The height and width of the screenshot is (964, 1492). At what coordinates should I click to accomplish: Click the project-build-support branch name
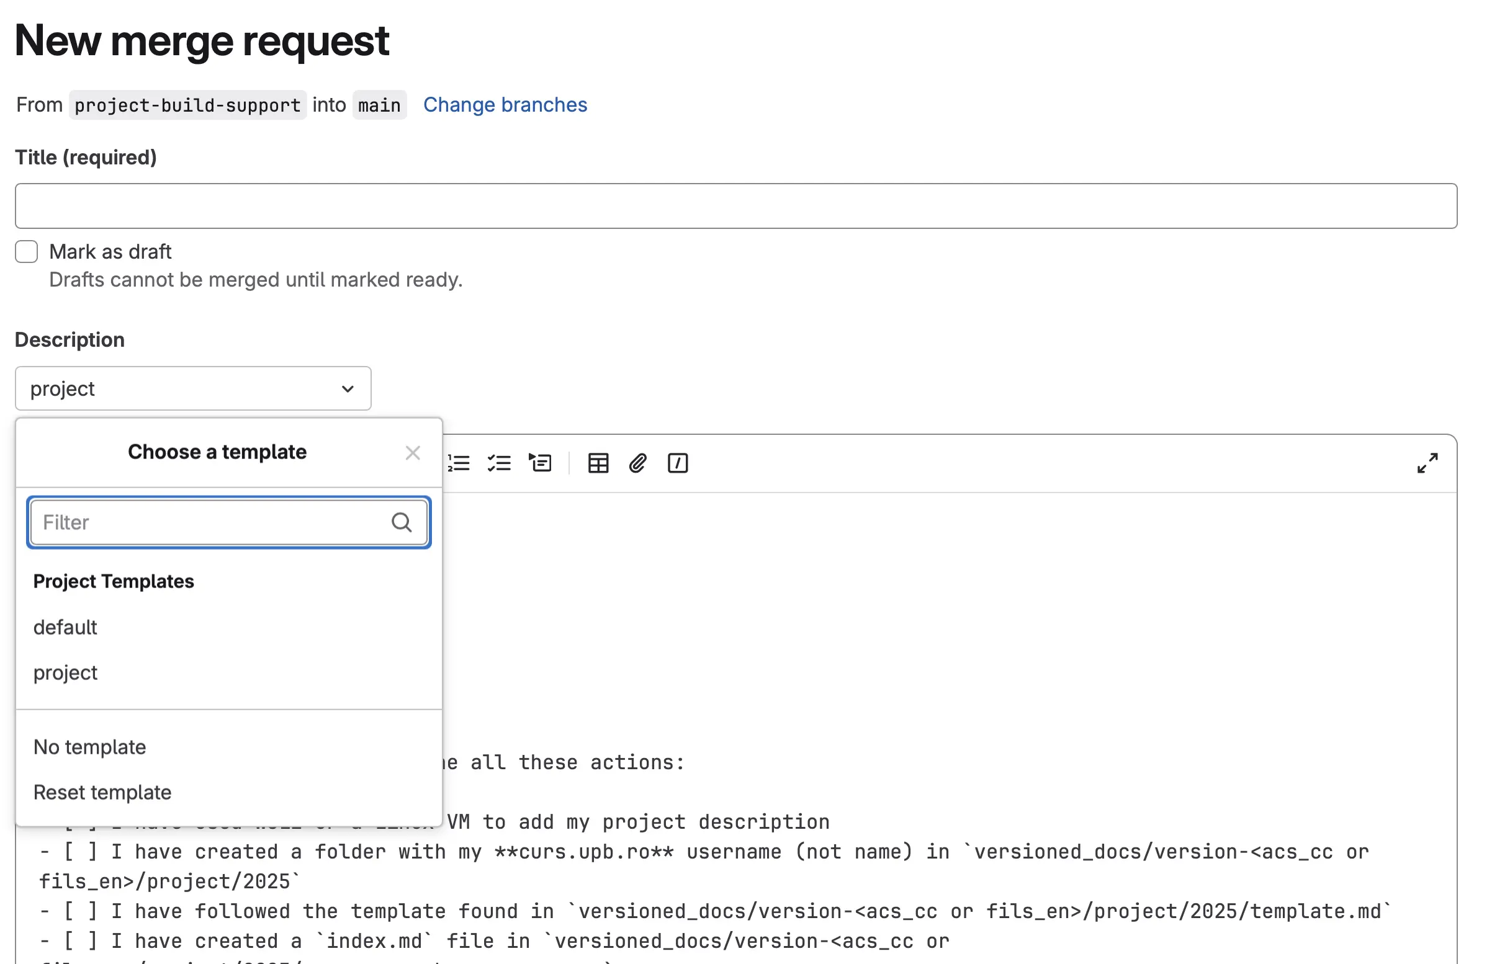187,105
